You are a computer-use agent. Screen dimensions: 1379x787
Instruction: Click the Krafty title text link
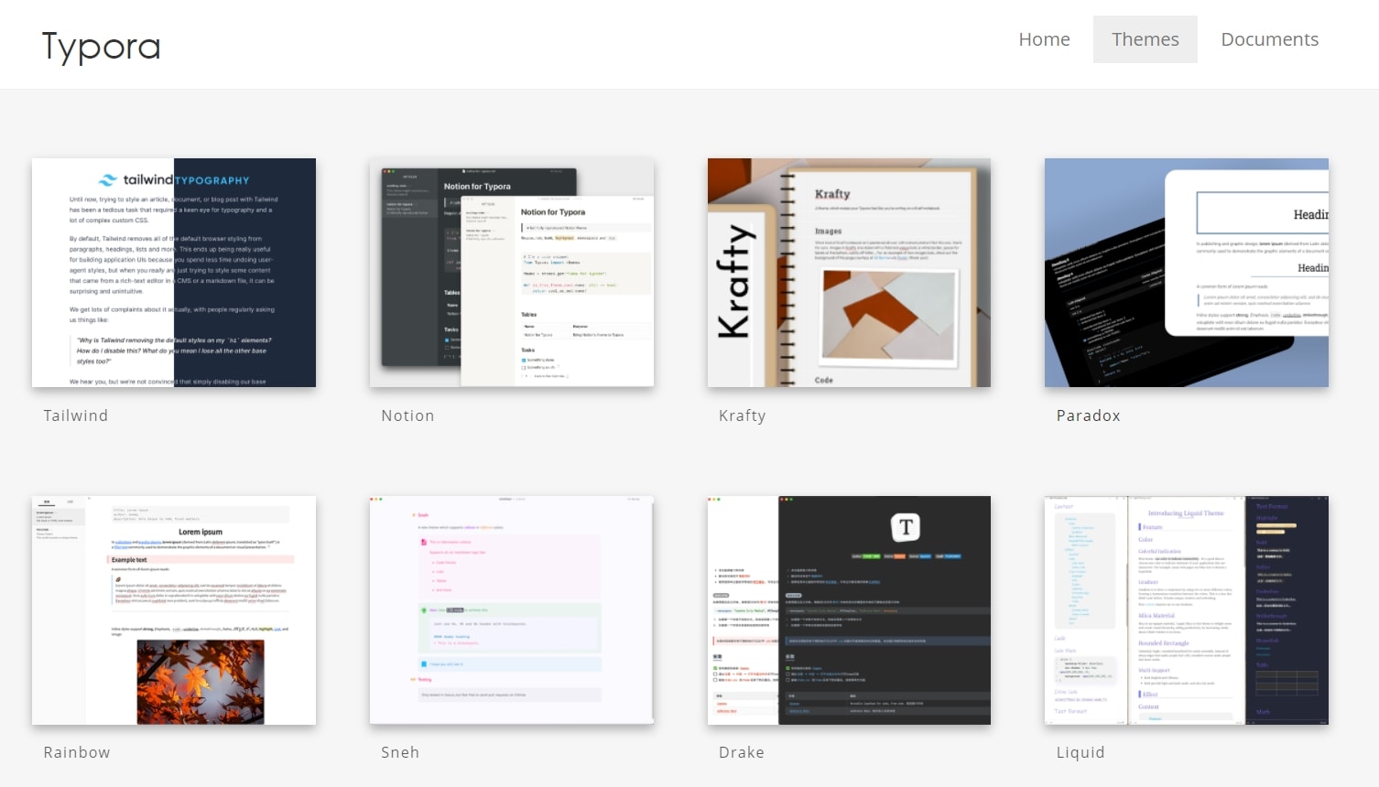pyautogui.click(x=742, y=415)
